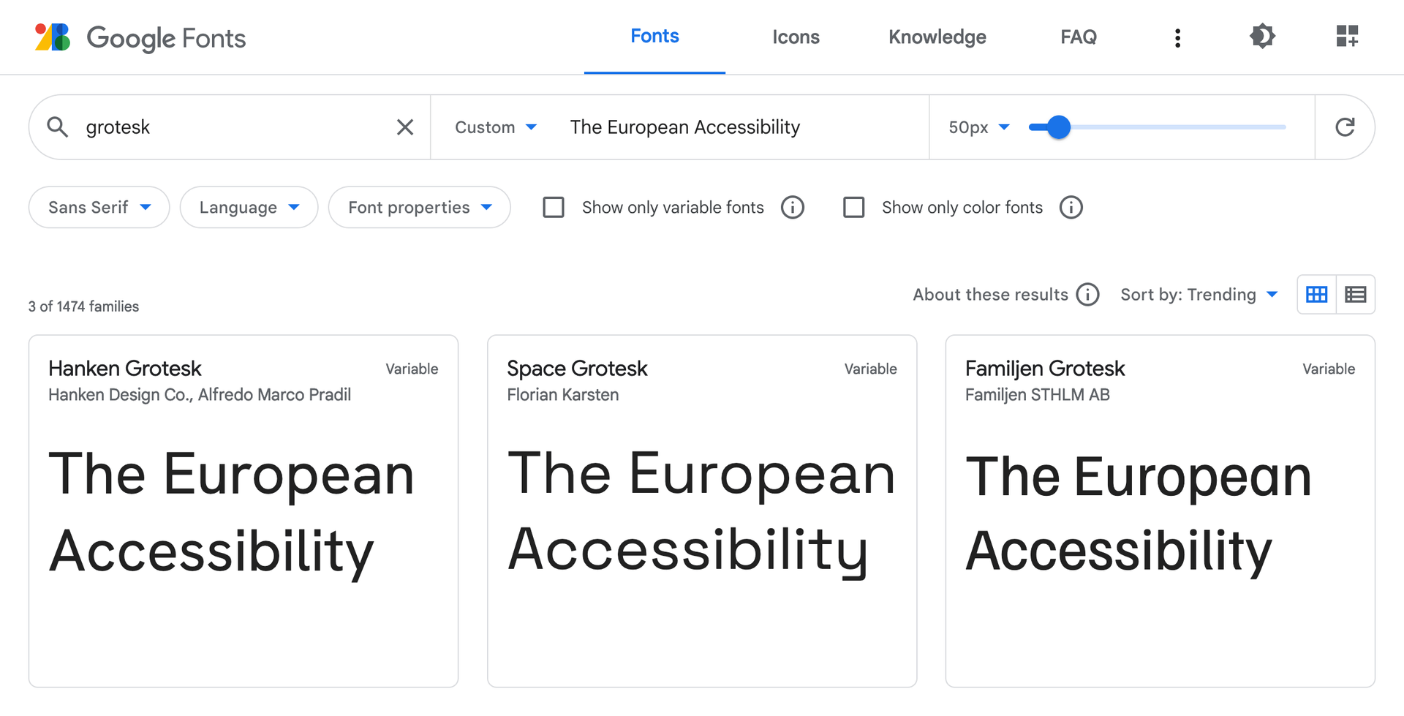The height and width of the screenshot is (716, 1404).
Task: Clear the grotesk search query
Action: (404, 127)
